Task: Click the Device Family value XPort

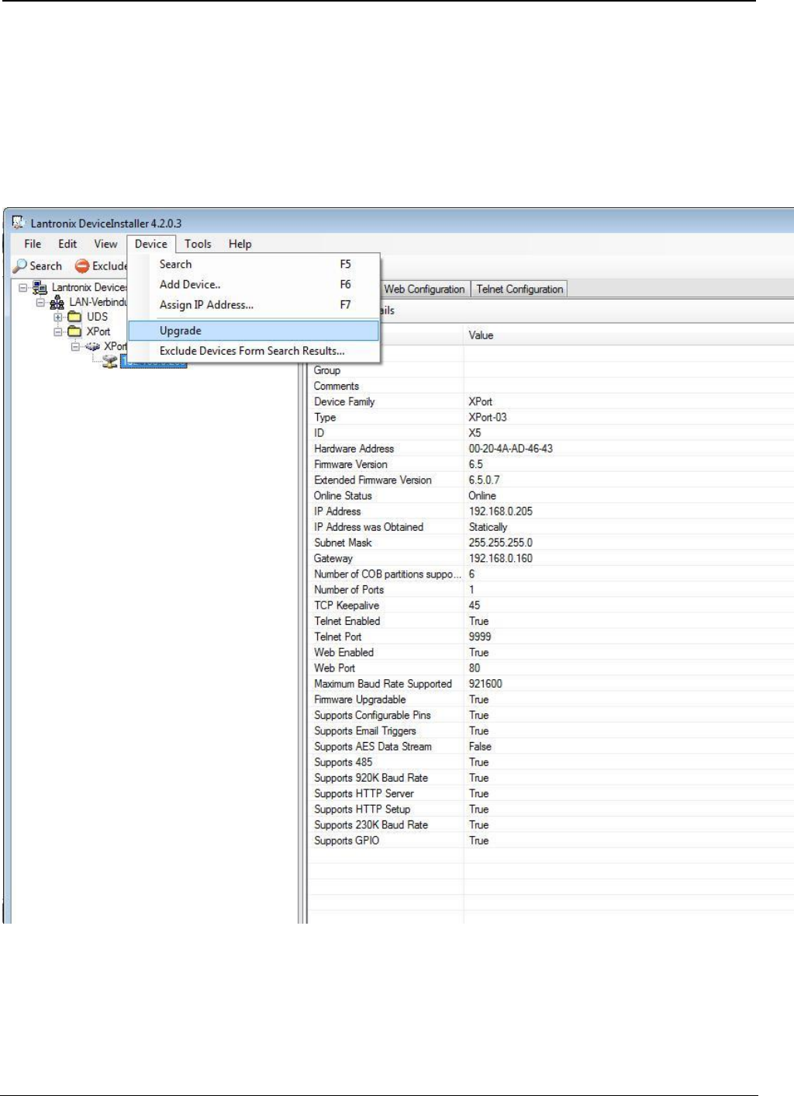Action: click(x=480, y=401)
